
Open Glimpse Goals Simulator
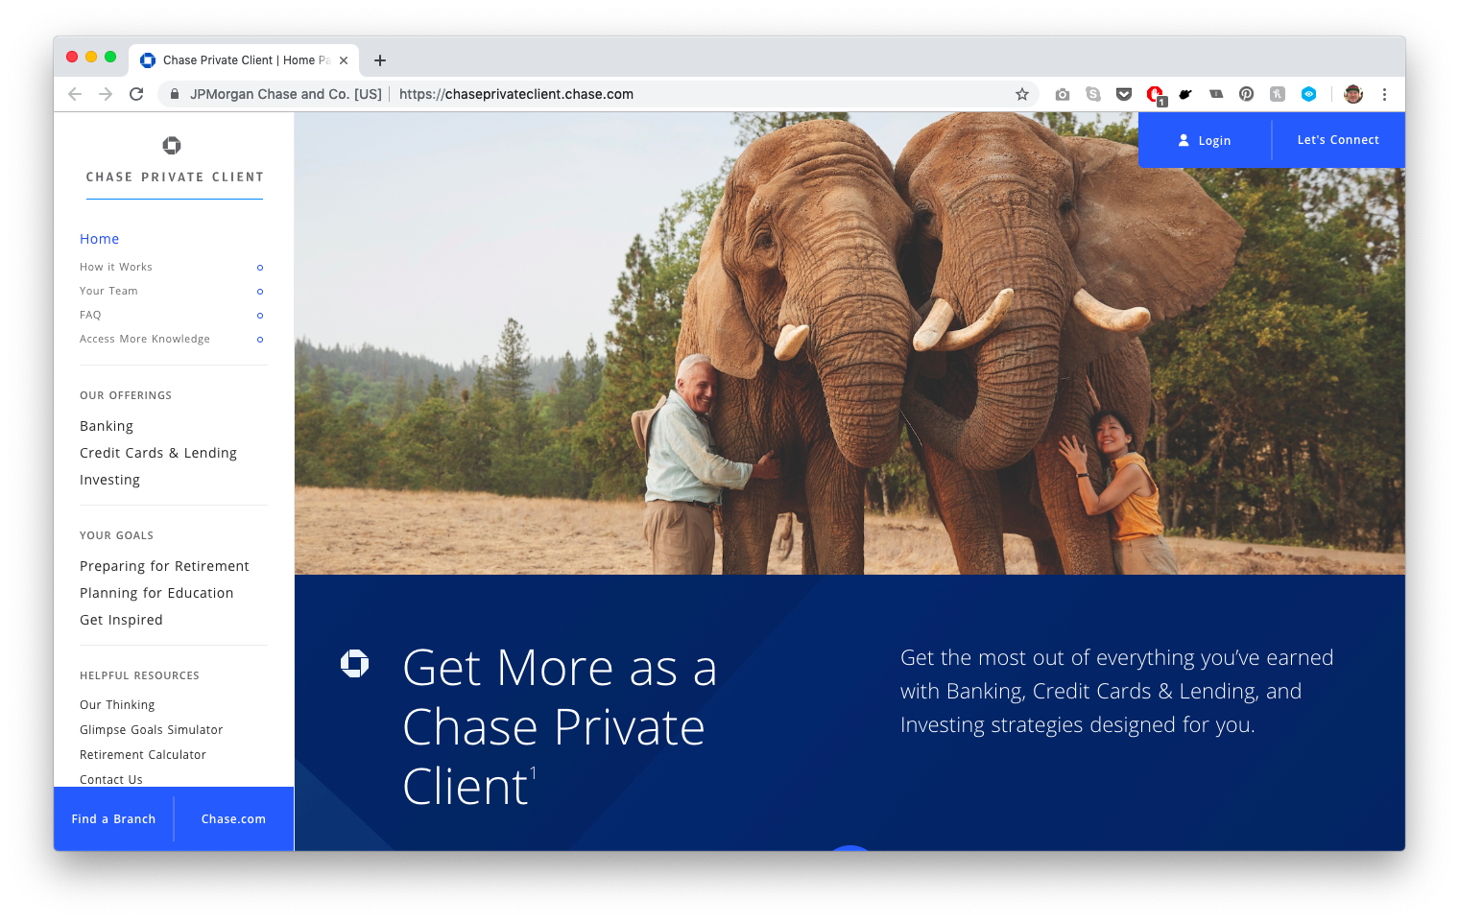point(151,730)
